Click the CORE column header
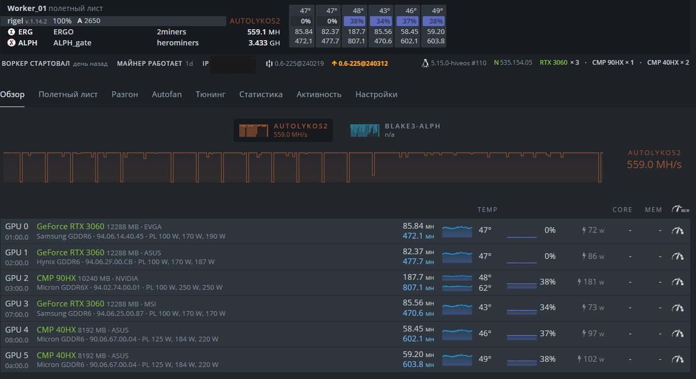 tap(623, 210)
